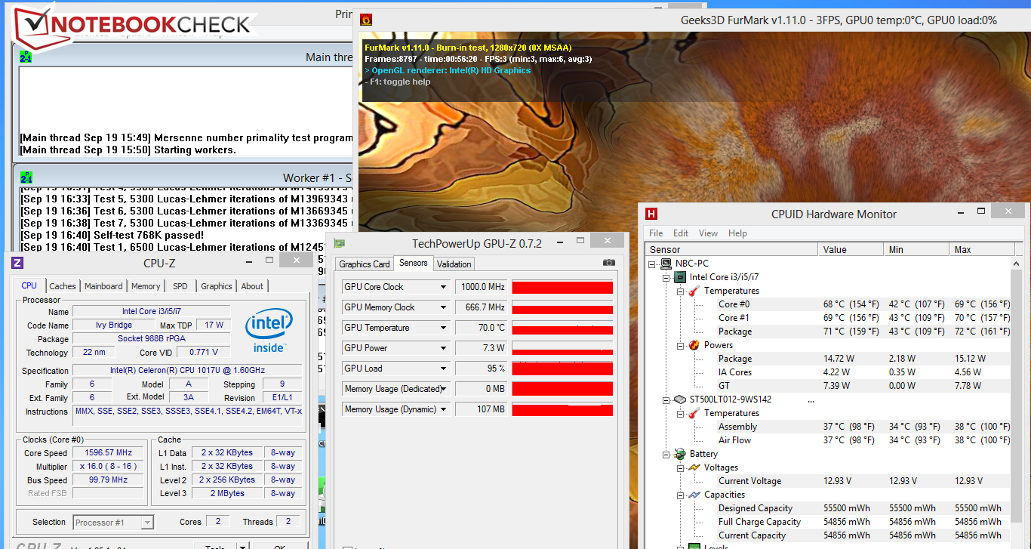Open the Validation tab in GPU-Z
This screenshot has height=549, width=1031.
pyautogui.click(x=454, y=264)
